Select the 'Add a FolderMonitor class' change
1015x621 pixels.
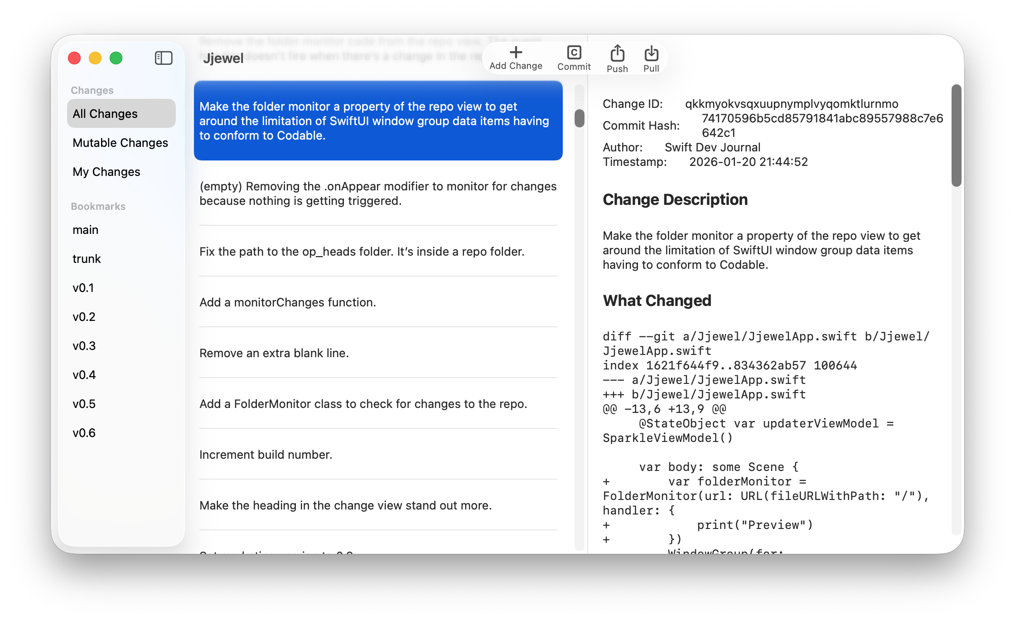tap(363, 404)
